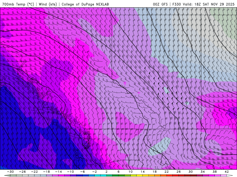Click the -26 colorbar label
The width and height of the screenshot is (237, 177).
23,172
